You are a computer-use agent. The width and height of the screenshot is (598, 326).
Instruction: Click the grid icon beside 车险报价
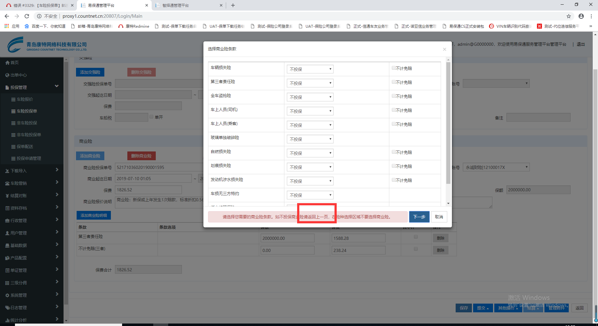click(13, 100)
